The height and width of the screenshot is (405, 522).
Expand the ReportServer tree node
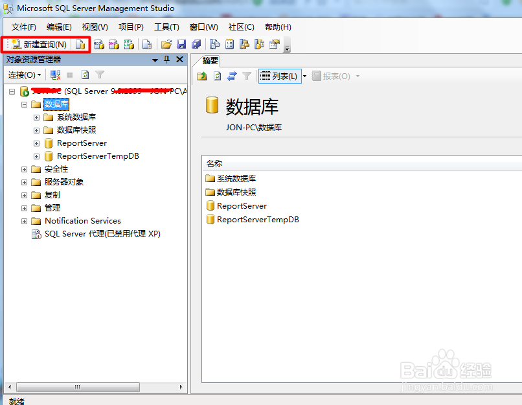pos(37,144)
